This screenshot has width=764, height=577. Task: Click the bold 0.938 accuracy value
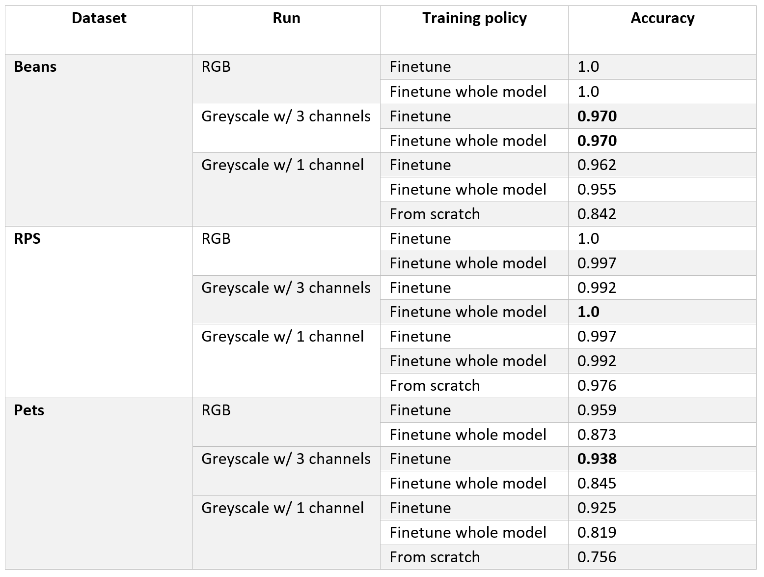pyautogui.click(x=597, y=459)
